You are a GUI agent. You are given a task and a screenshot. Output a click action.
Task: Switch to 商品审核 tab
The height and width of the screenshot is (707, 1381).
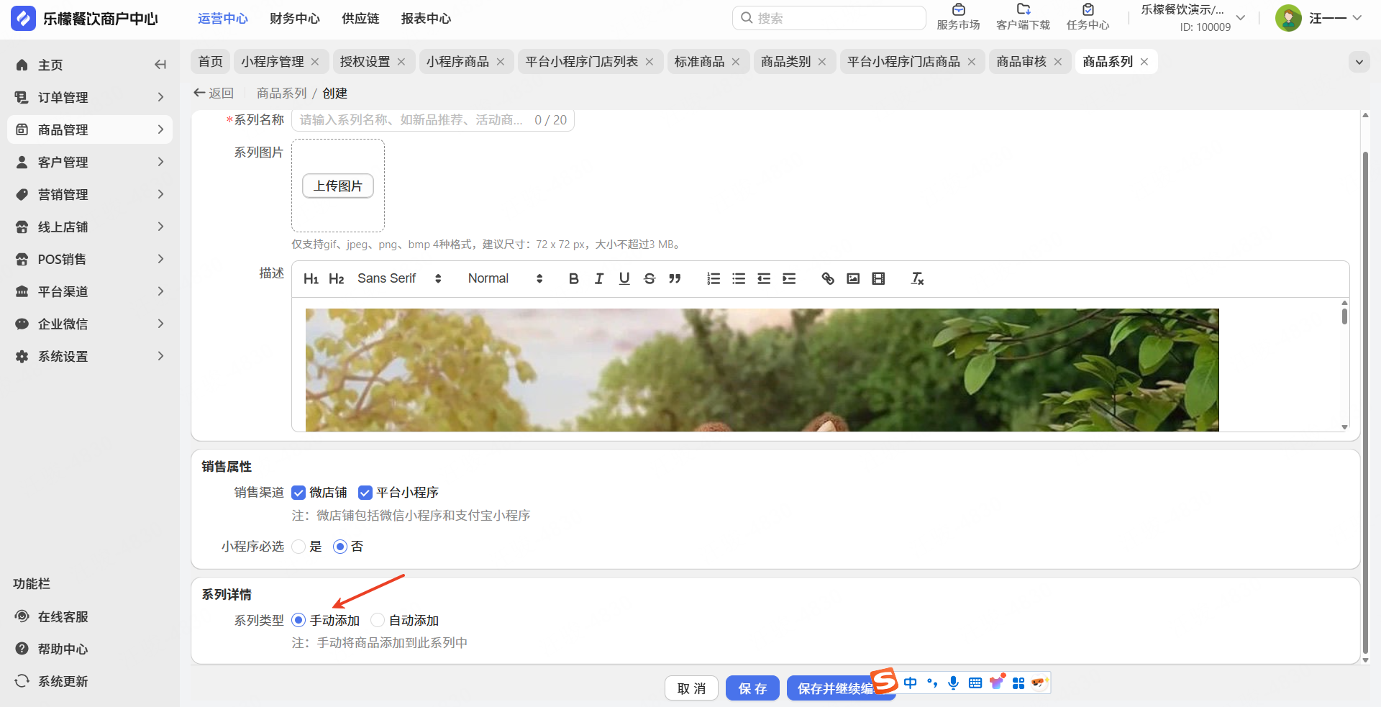tap(1021, 62)
